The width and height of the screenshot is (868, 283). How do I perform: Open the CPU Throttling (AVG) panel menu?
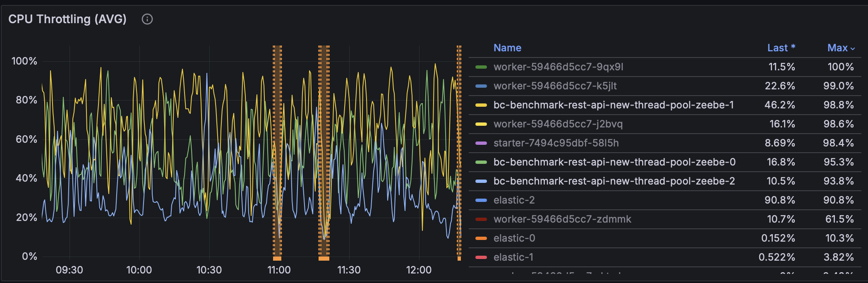coord(67,19)
